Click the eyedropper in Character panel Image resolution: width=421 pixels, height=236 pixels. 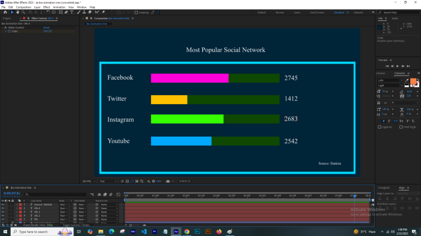(x=407, y=80)
